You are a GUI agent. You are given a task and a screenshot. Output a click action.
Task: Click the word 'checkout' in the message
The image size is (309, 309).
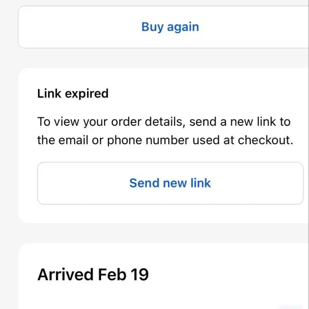tap(265, 140)
